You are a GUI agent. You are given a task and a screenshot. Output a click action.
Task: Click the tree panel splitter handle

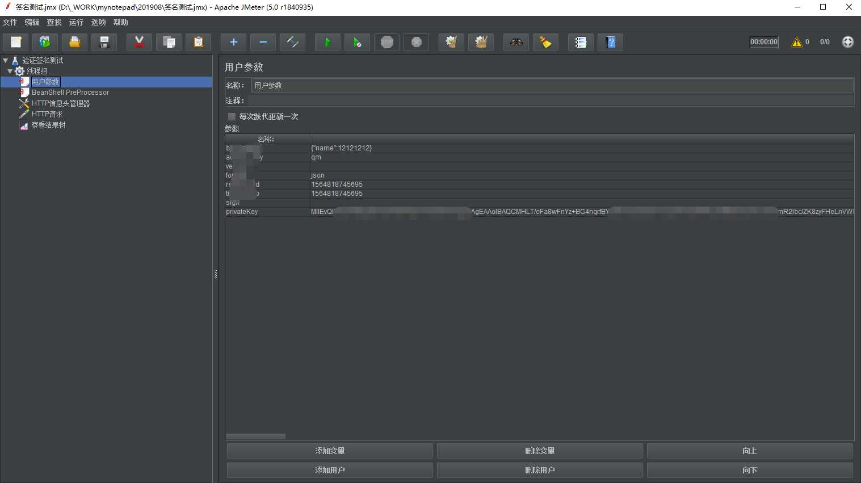click(x=216, y=274)
